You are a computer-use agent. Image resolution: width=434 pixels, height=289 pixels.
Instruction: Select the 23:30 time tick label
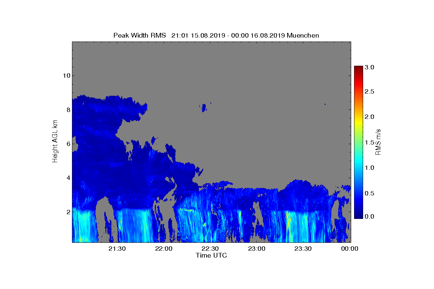(x=304, y=249)
